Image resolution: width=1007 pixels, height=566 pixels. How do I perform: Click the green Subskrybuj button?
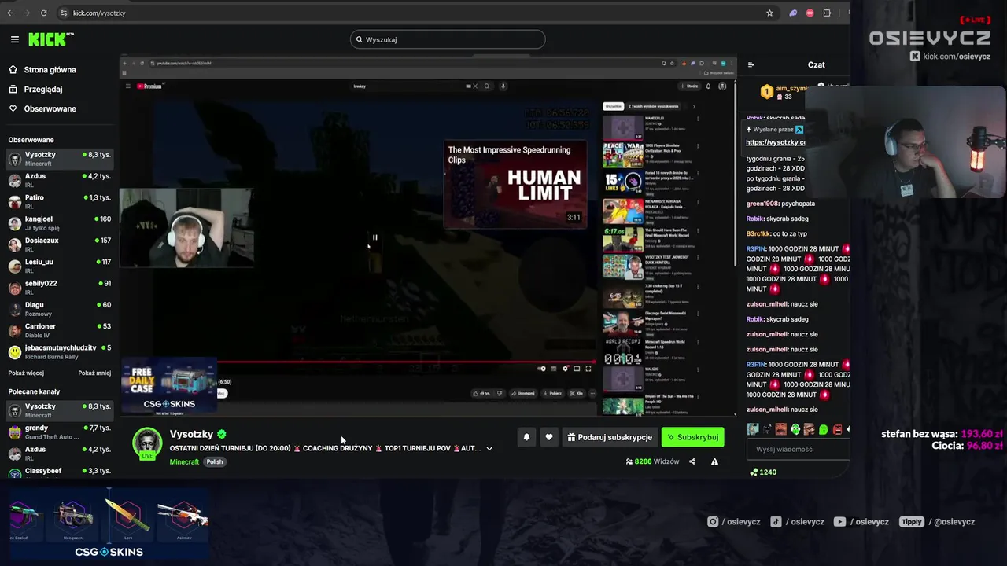click(692, 437)
